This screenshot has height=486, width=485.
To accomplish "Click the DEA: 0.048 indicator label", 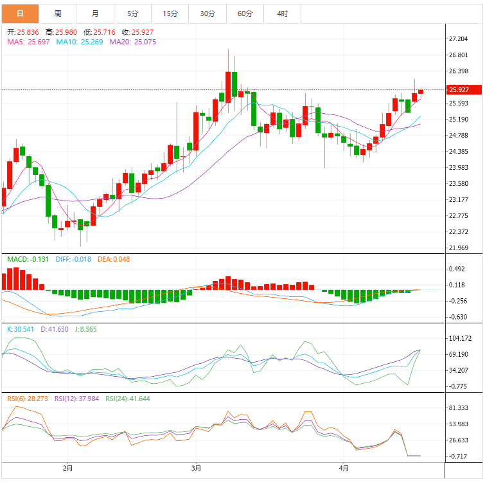I will (x=114, y=259).
